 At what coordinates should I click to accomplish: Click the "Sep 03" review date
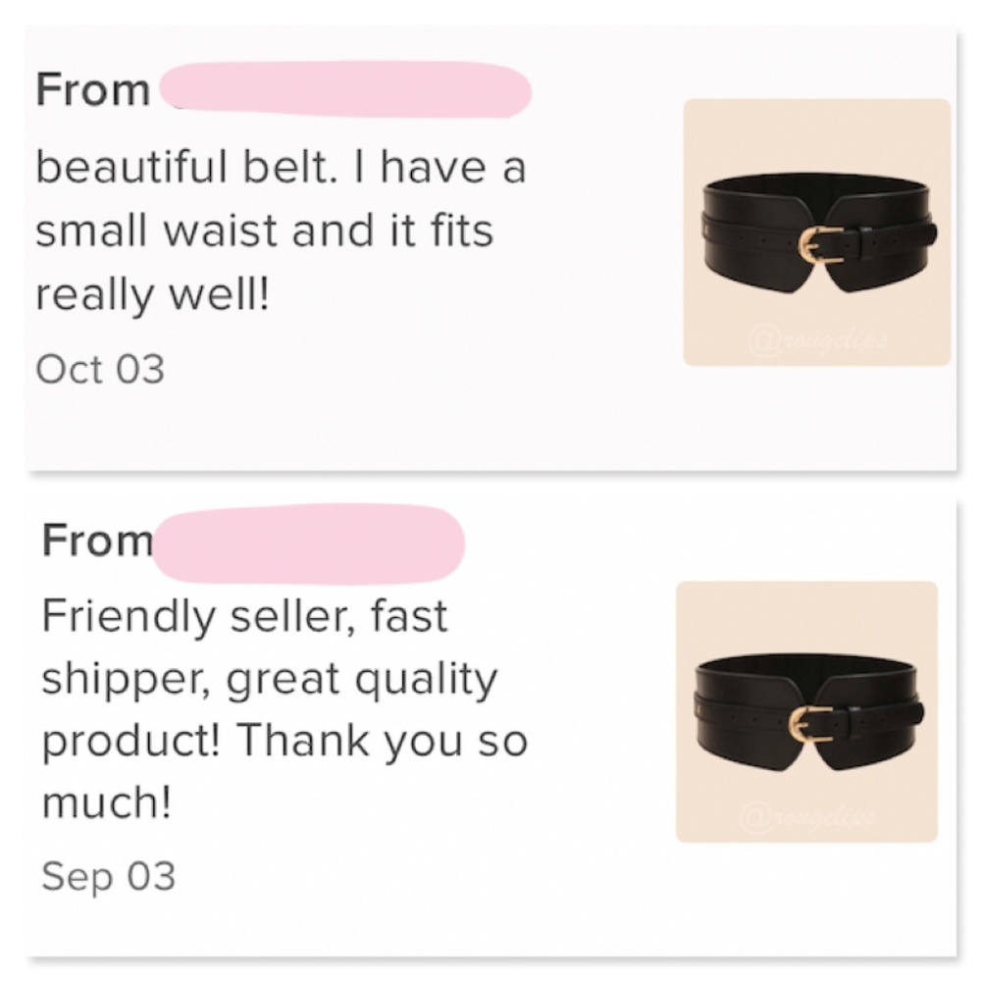click(x=108, y=875)
